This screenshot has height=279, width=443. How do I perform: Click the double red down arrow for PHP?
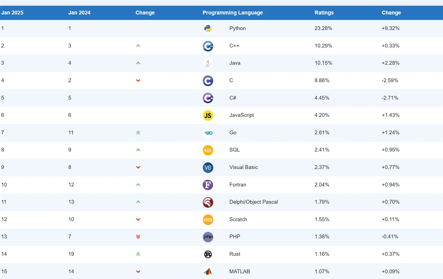coord(138,237)
